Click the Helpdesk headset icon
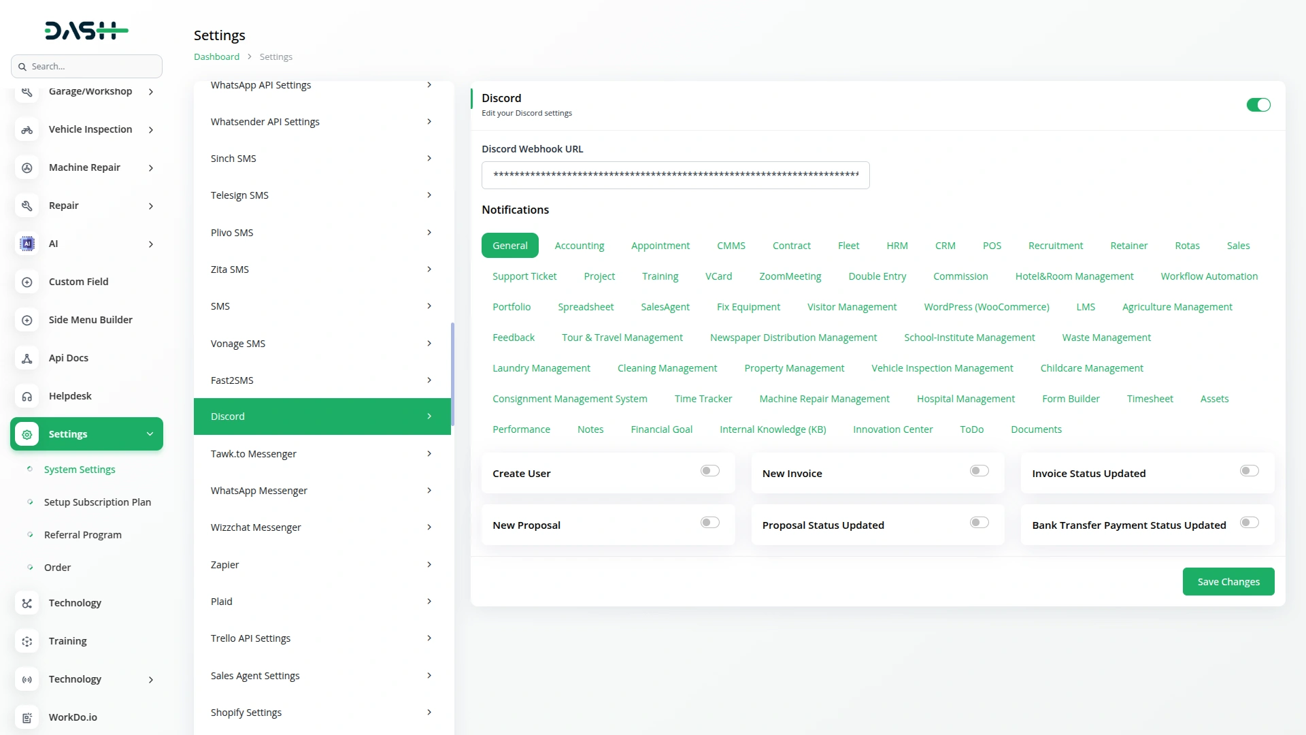The height and width of the screenshot is (735, 1306). pyautogui.click(x=27, y=396)
